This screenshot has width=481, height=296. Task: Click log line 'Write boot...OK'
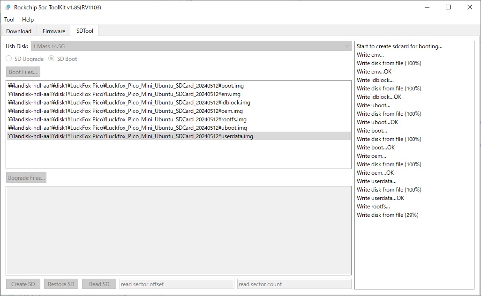376,148
